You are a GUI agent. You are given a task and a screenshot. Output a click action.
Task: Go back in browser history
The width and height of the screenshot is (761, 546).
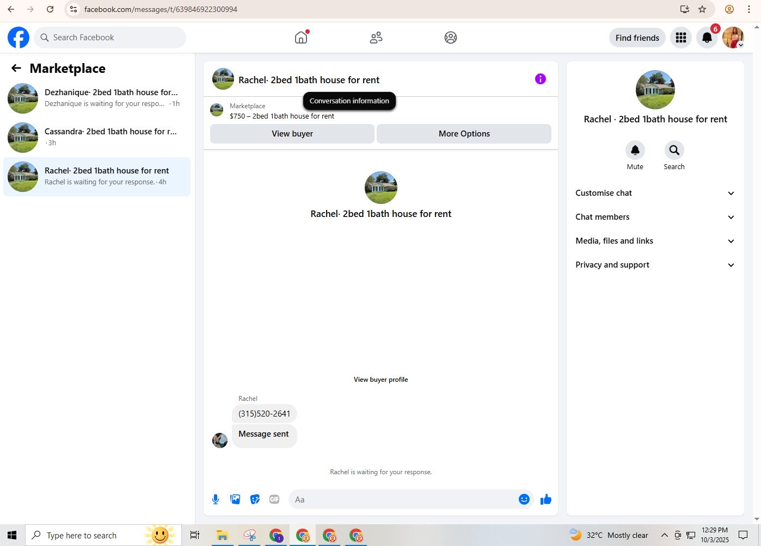(11, 9)
